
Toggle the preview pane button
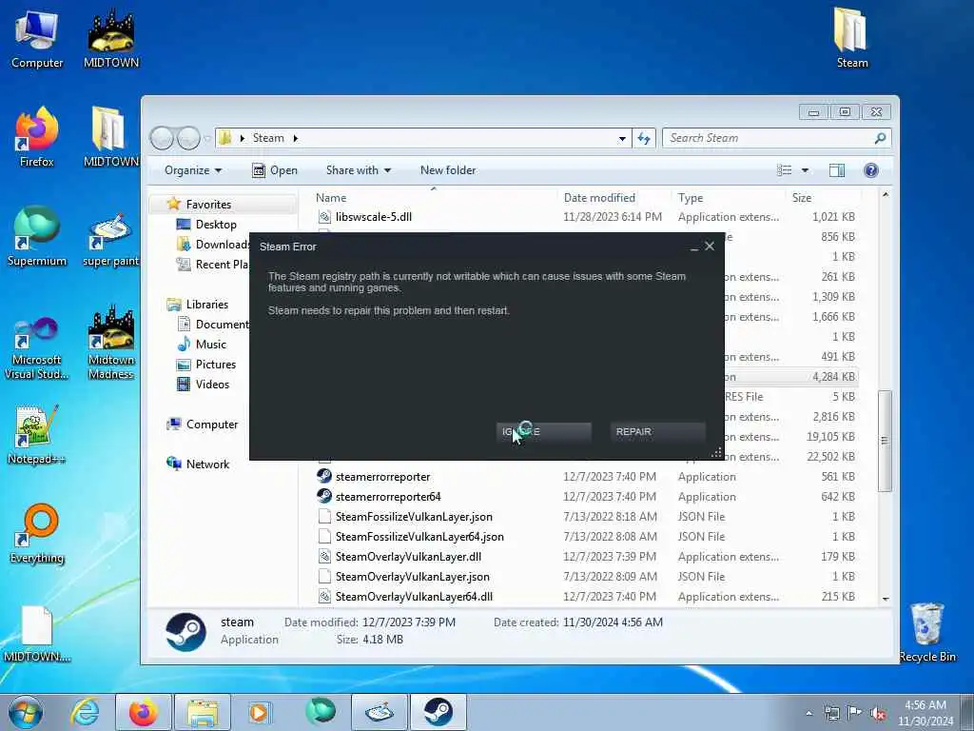click(837, 170)
